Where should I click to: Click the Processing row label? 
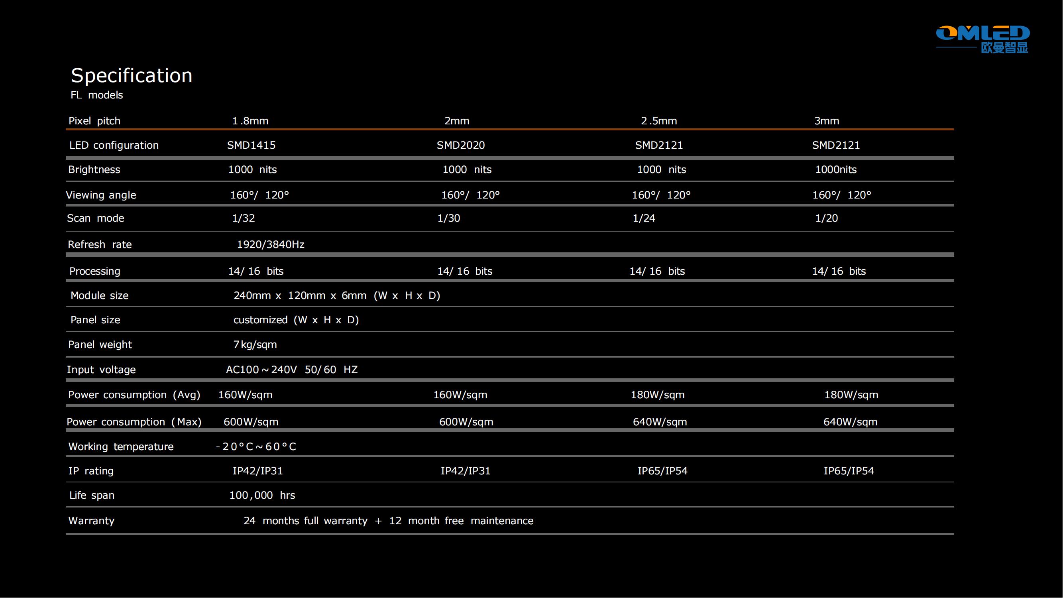point(95,271)
